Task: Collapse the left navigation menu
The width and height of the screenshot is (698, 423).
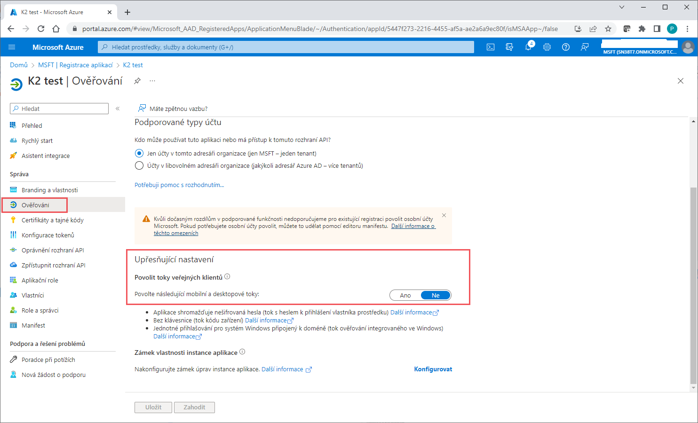Action: click(118, 109)
